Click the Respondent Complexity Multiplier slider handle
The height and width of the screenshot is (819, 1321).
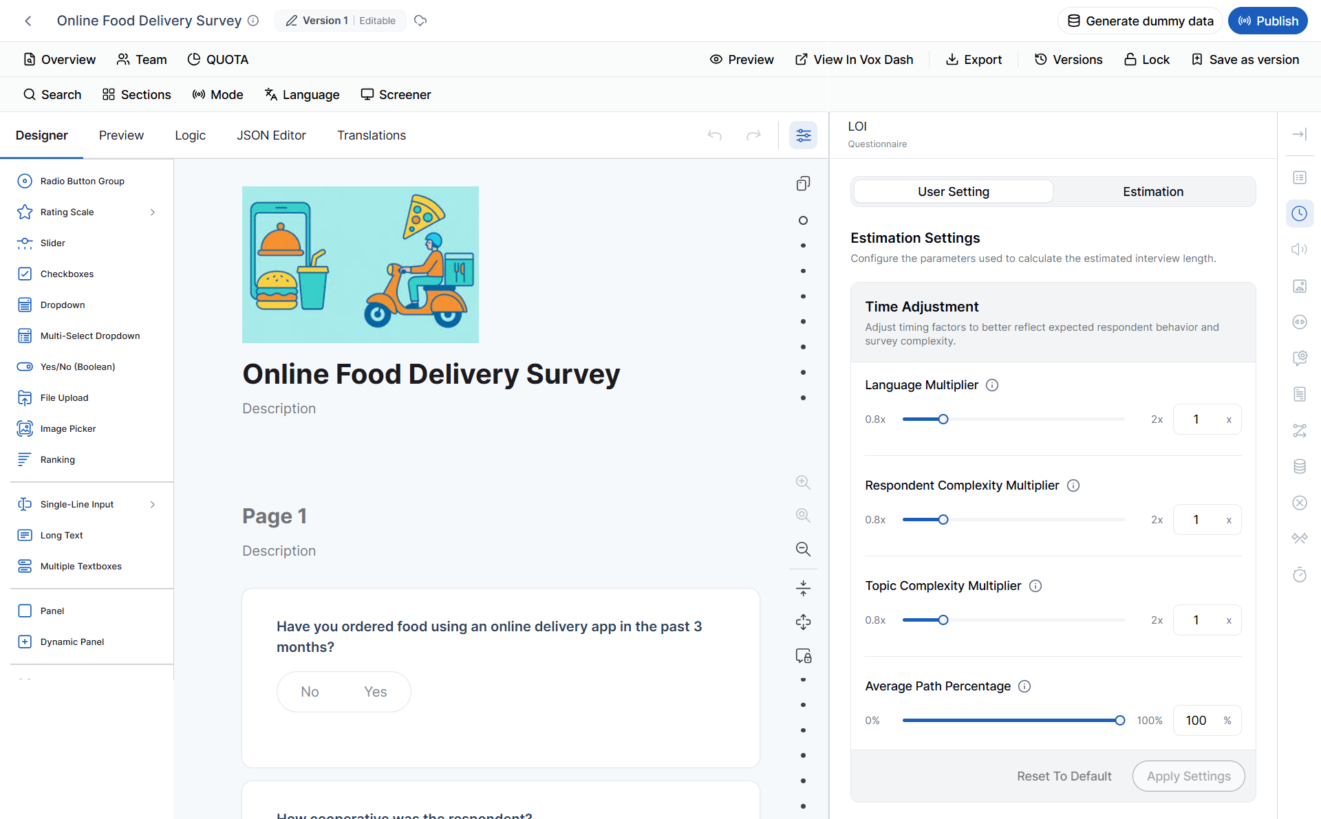943,520
